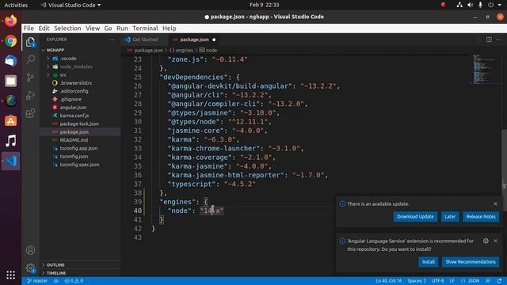Open Activities overview
The image size is (507, 285).
[x=16, y=5]
